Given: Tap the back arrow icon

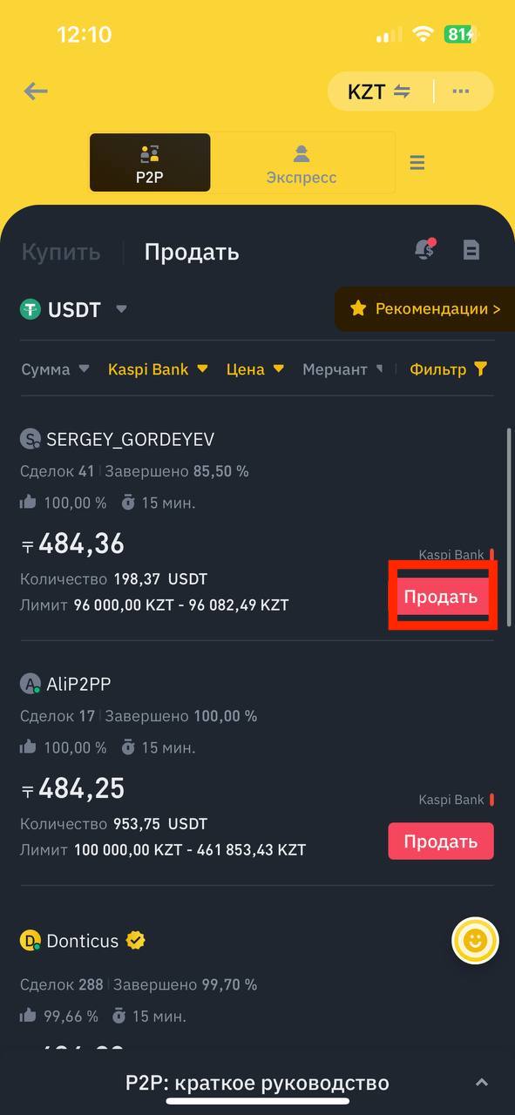Looking at the screenshot, I should pos(36,91).
